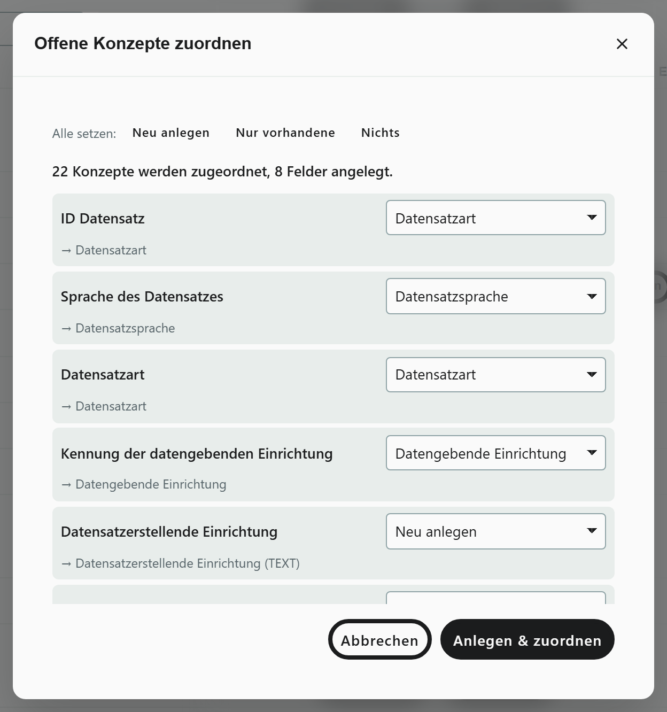Screen dimensions: 667x712
Task: Open dropdown for Datensatzerstellende Einrichtung
Action: [x=495, y=531]
